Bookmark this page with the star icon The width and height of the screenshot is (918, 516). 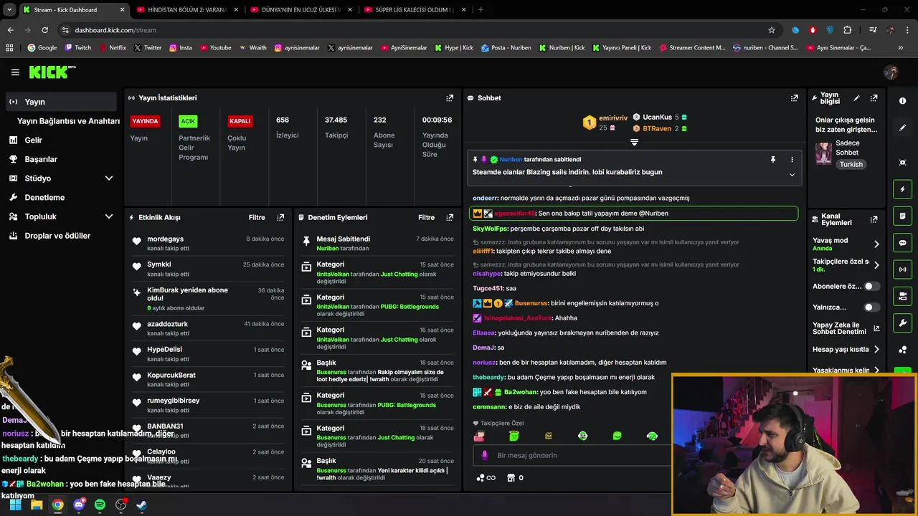click(x=772, y=30)
